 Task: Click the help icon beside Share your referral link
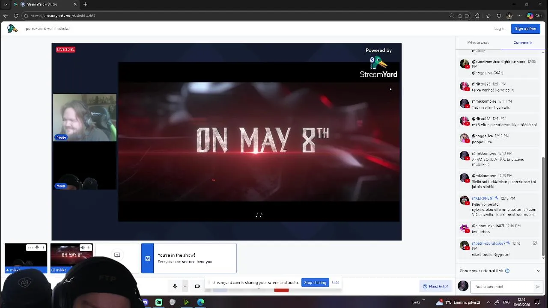coord(507,271)
